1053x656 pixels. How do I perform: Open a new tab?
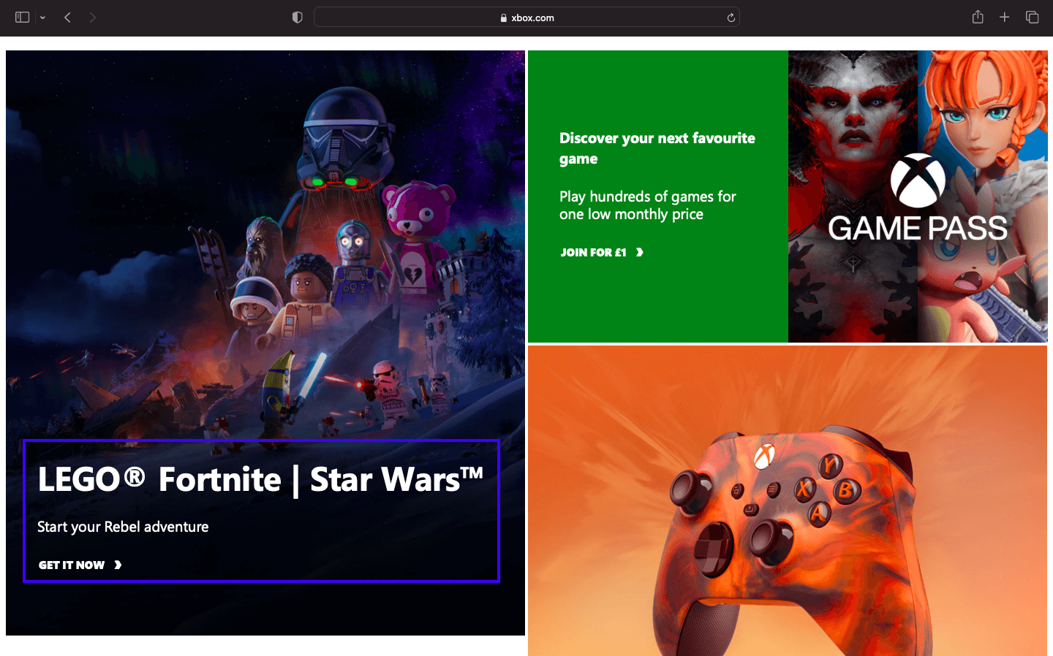(1004, 17)
